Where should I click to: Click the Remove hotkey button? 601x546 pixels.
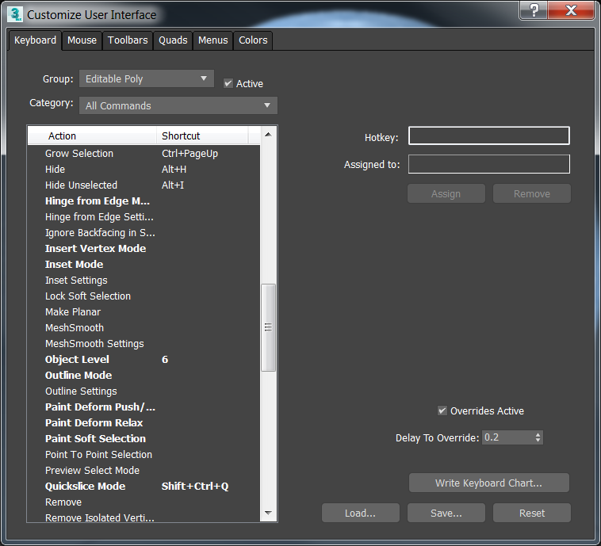(x=532, y=193)
